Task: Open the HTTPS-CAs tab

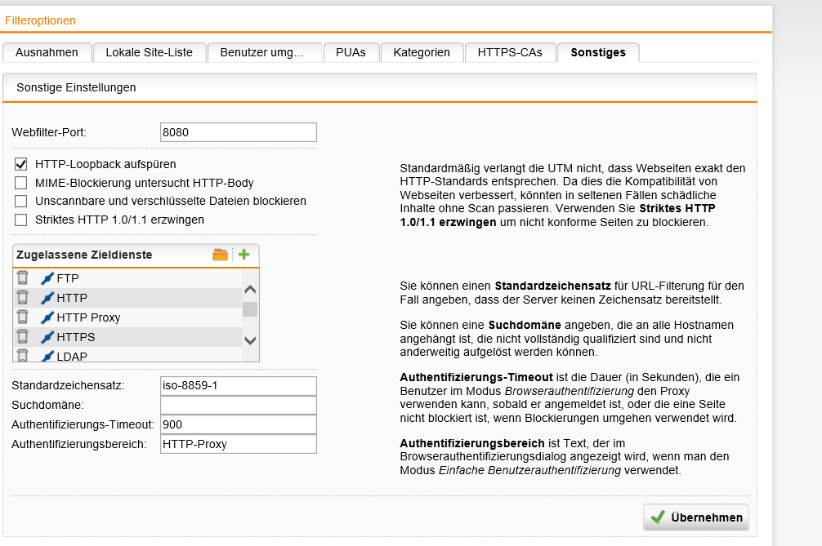Action: click(x=509, y=52)
